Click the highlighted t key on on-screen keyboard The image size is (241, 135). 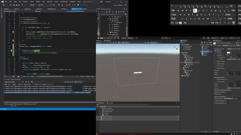pos(195,10)
